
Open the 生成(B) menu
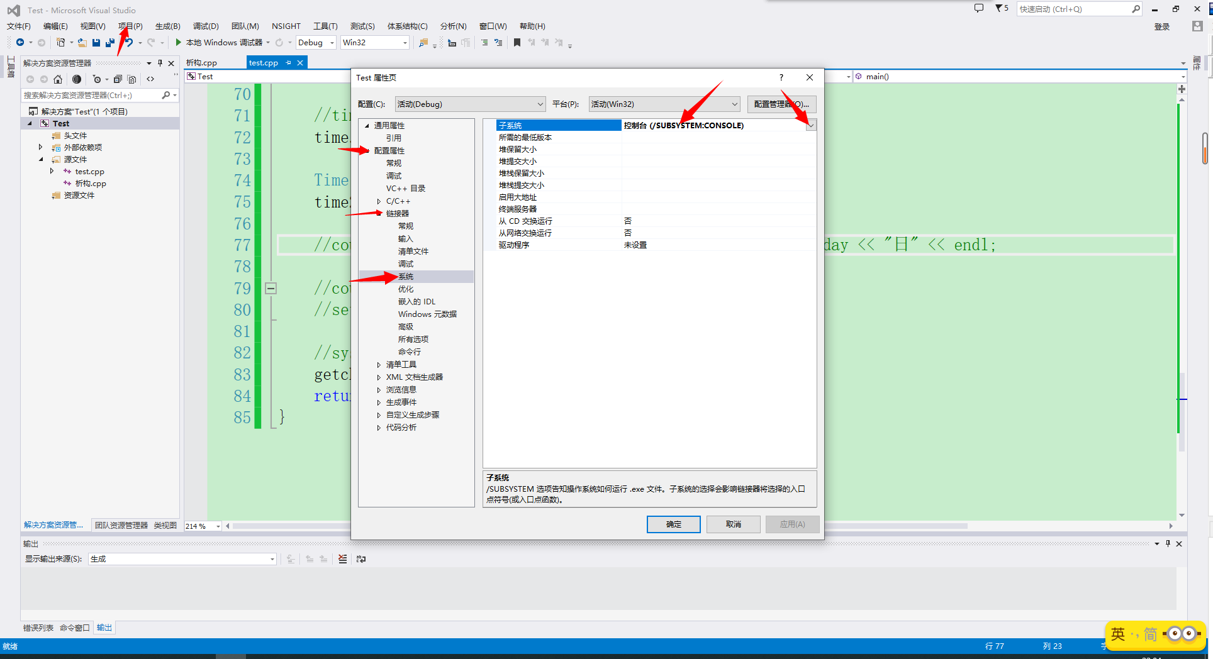[167, 26]
